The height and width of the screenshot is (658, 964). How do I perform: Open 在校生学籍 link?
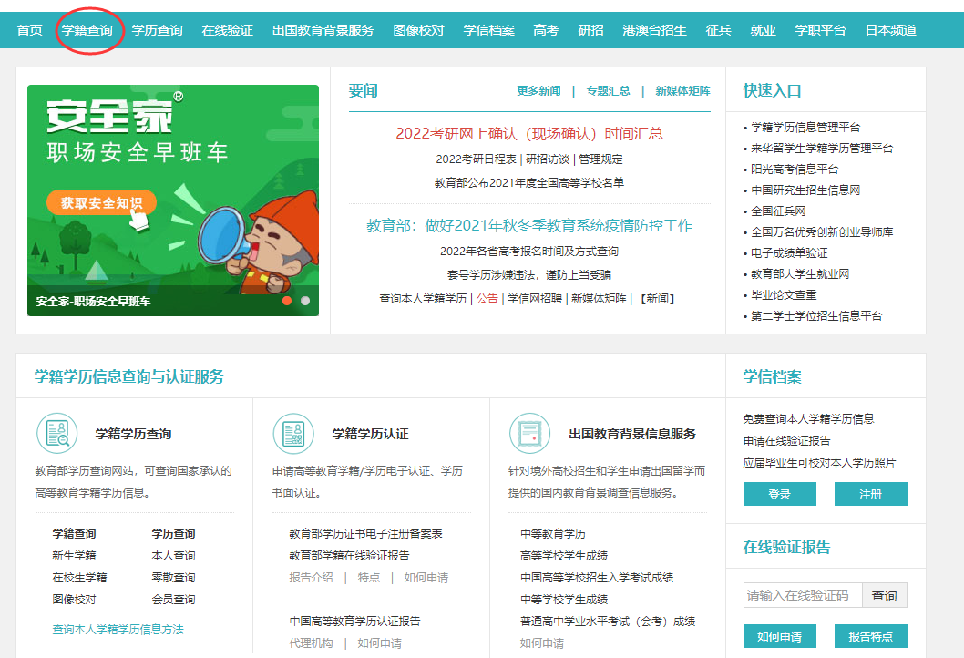point(79,578)
